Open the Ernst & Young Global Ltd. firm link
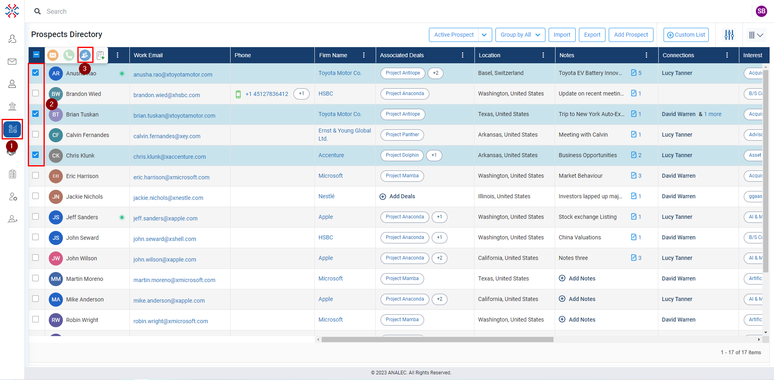This screenshot has width=774, height=380. click(x=345, y=135)
